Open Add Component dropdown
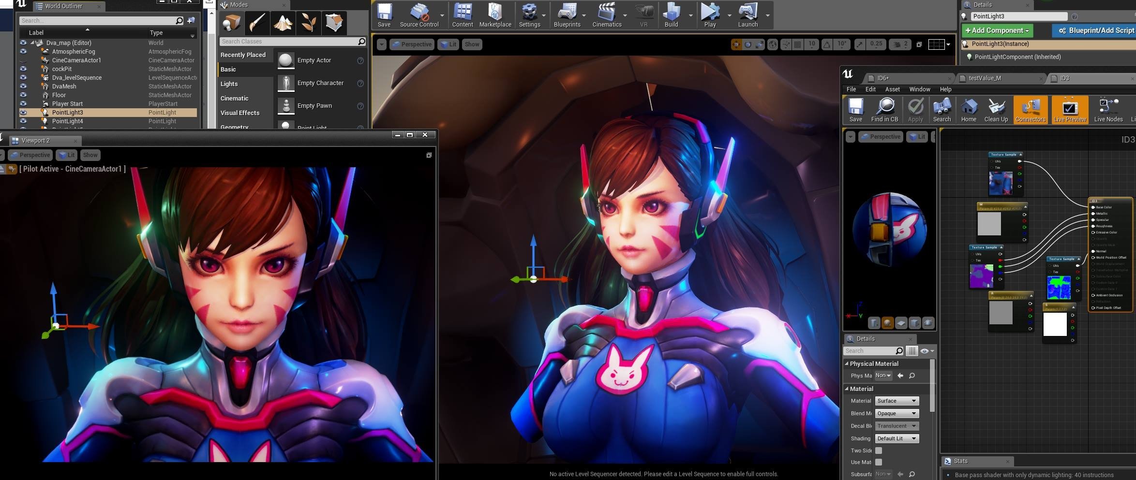This screenshot has height=480, width=1136. point(997,30)
